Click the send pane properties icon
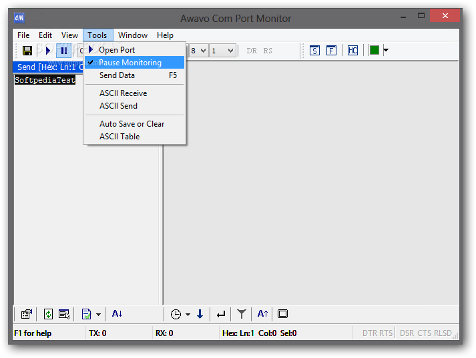This screenshot has height=358, width=476. [x=27, y=314]
